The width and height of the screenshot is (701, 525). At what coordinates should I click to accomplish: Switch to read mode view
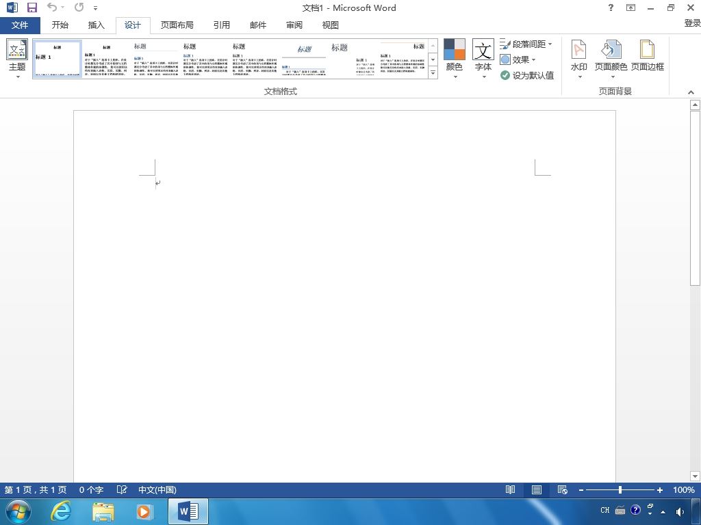(x=510, y=489)
